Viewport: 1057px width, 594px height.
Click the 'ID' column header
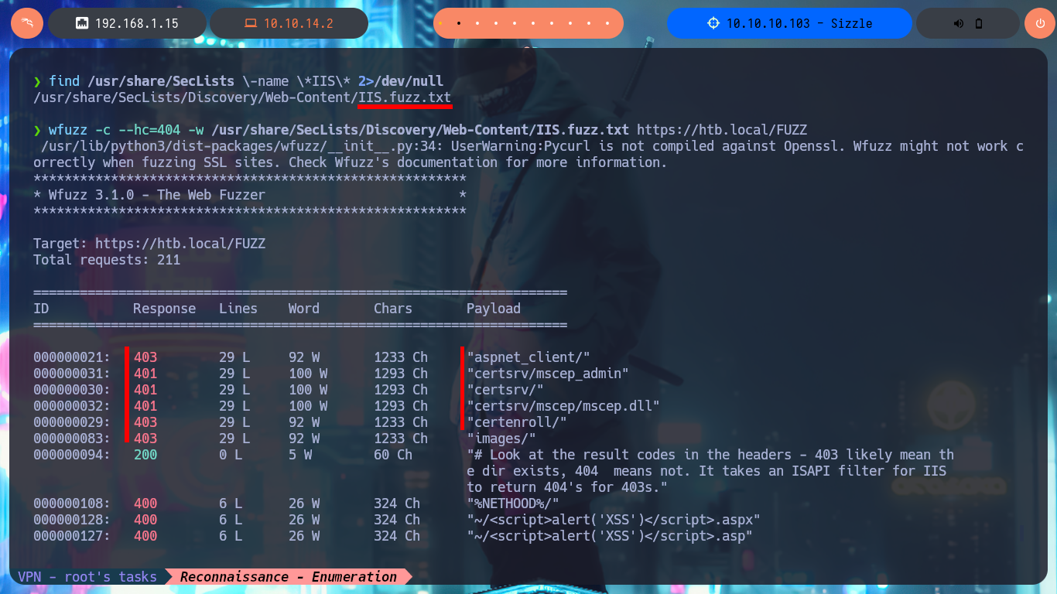(41, 309)
